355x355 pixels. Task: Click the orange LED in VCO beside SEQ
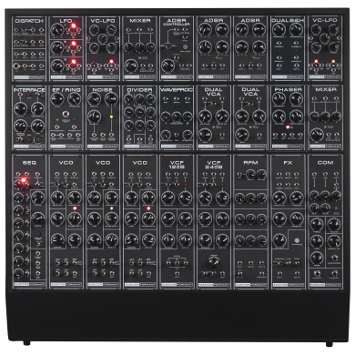[x=75, y=208]
